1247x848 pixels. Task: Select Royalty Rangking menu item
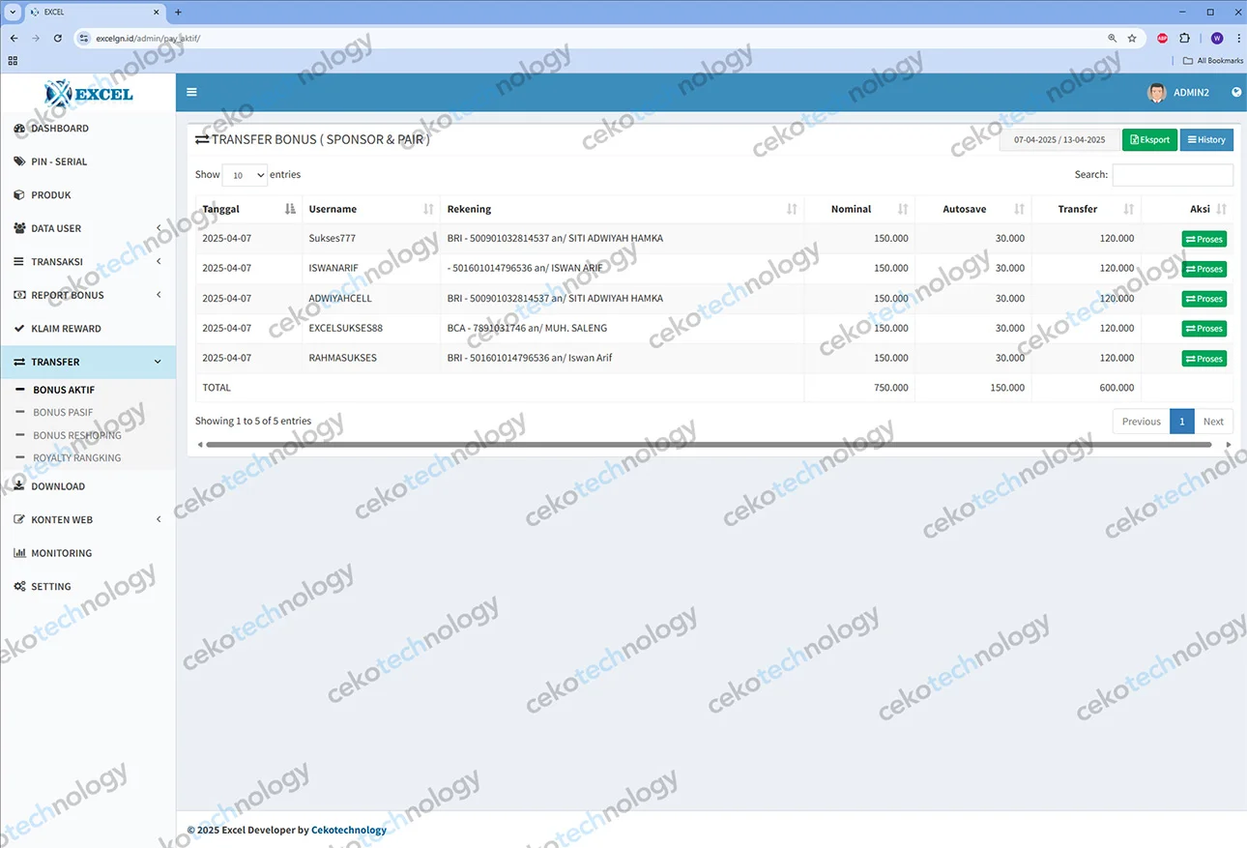(76, 458)
